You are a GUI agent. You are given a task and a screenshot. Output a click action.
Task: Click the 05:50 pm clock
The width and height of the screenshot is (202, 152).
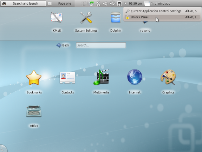[x=135, y=4]
